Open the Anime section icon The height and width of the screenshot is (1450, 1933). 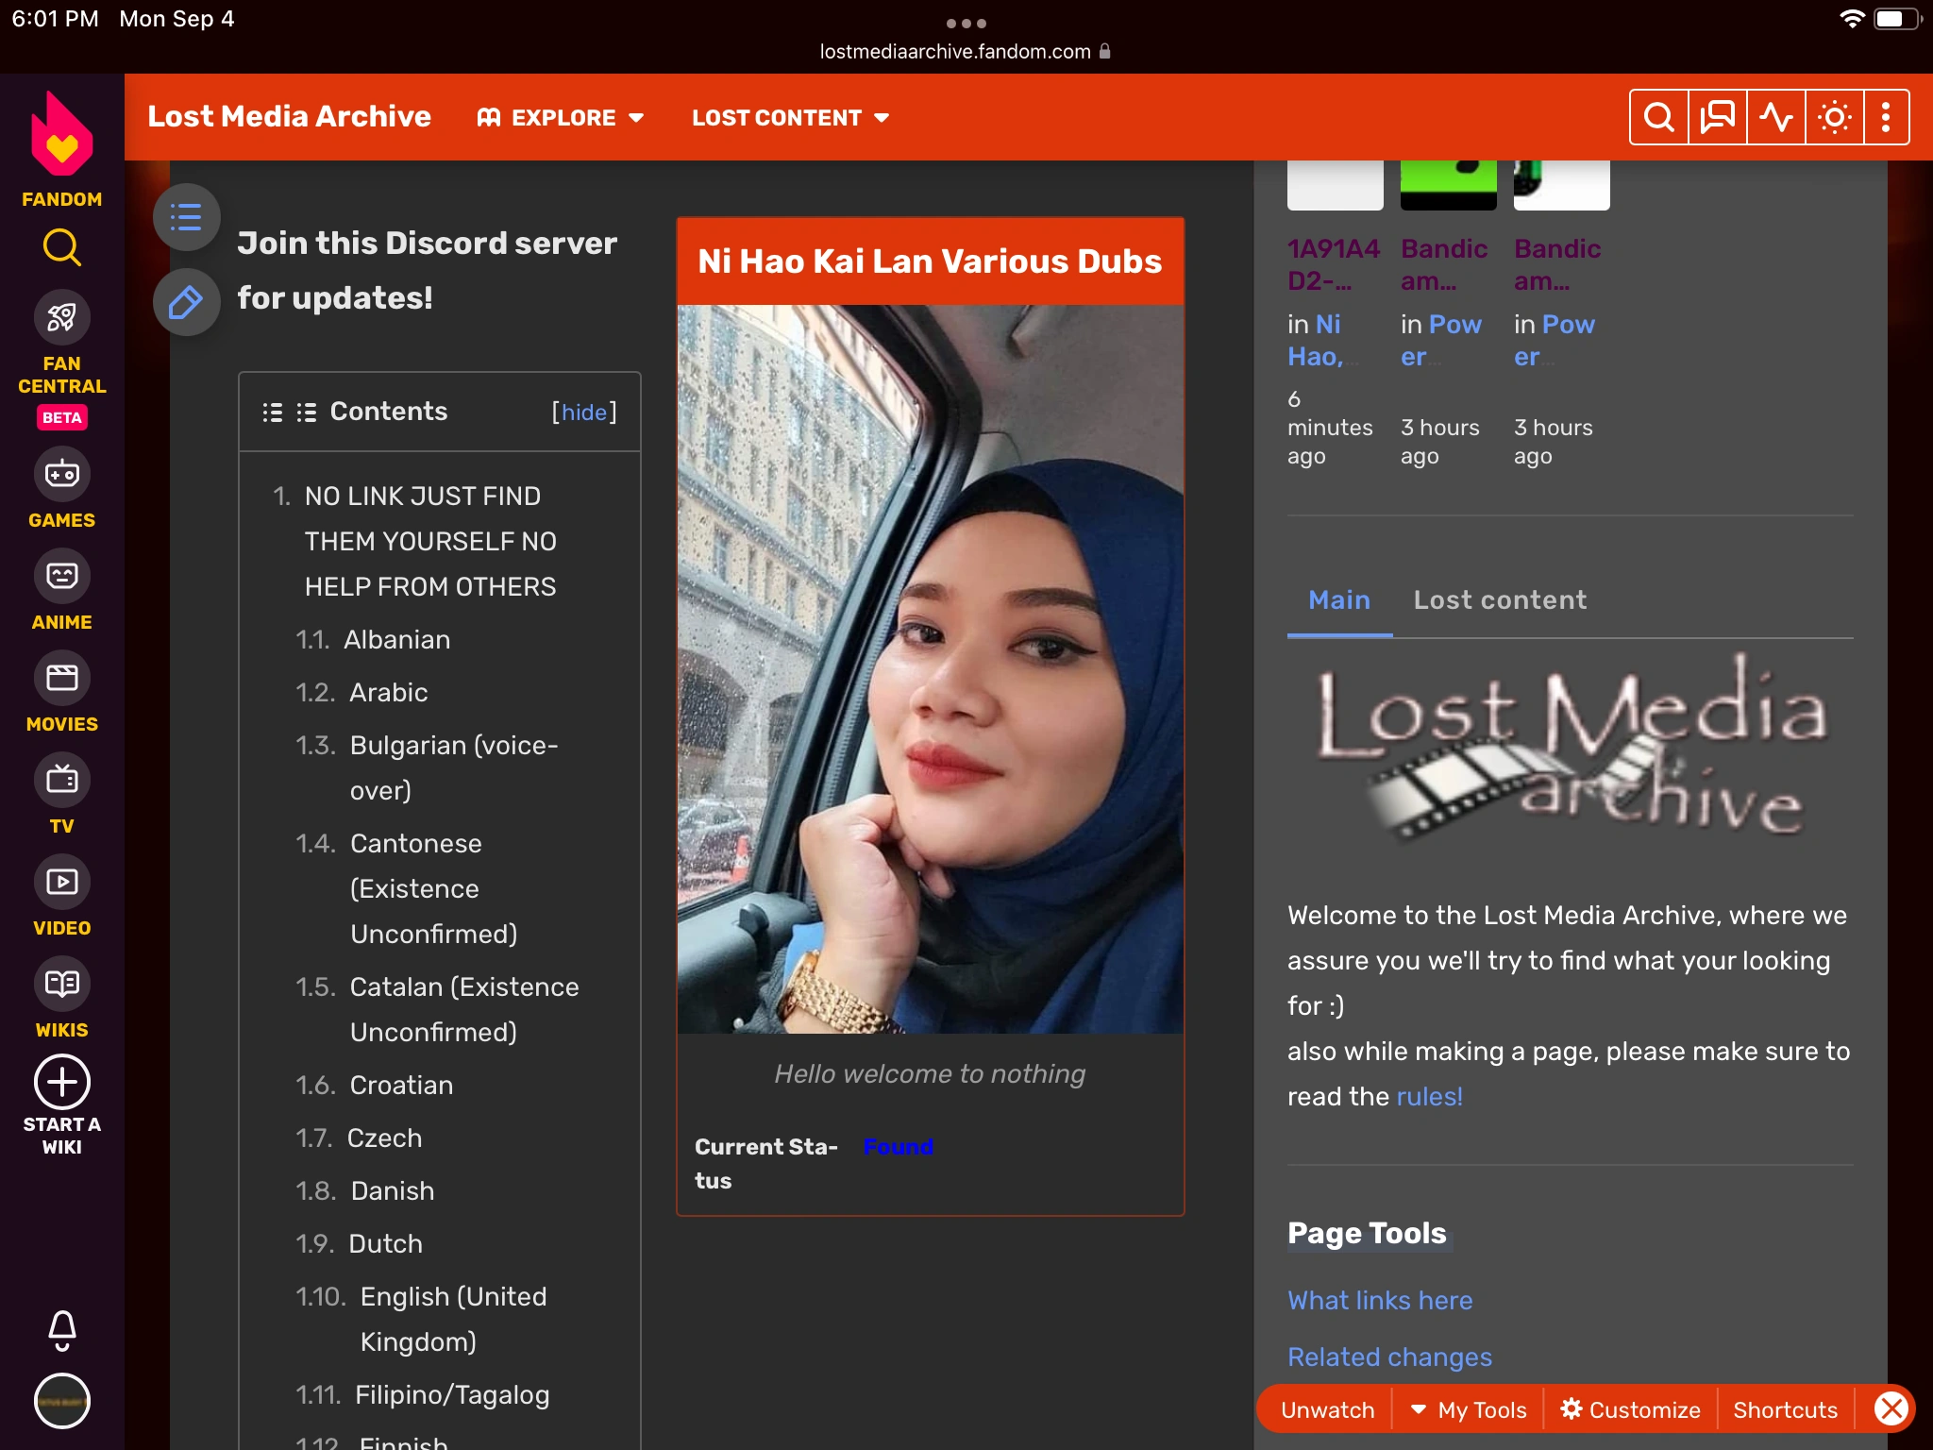[x=61, y=576]
